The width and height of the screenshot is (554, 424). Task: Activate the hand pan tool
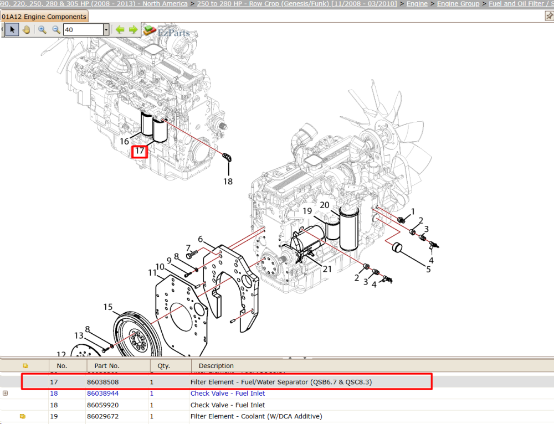coord(26,30)
